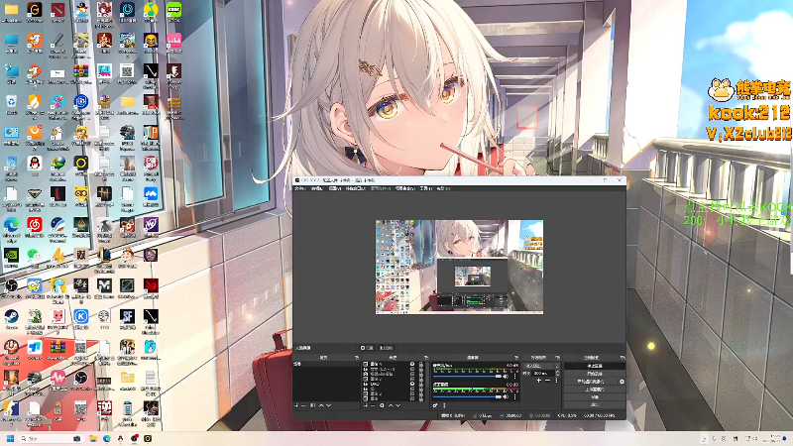The image size is (793, 446).
Task: Open the 文件 (File) menu in OBS
Action: pos(300,188)
